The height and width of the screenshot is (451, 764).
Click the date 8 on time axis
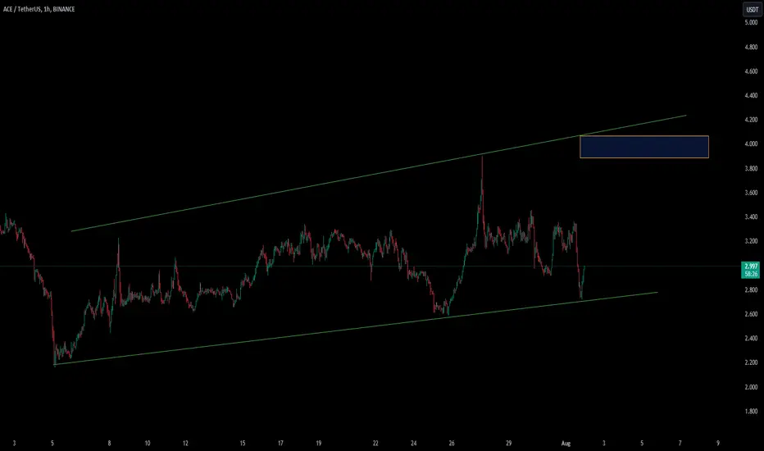click(x=109, y=443)
